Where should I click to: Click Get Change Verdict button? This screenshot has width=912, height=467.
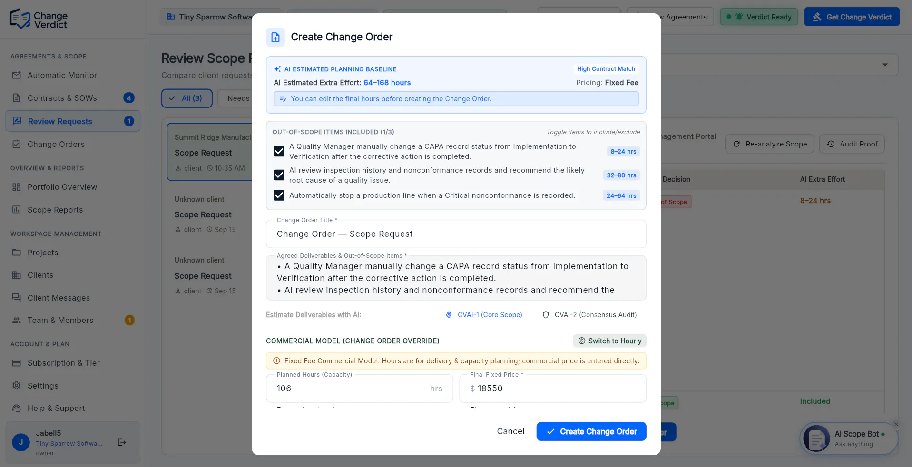pyautogui.click(x=852, y=17)
